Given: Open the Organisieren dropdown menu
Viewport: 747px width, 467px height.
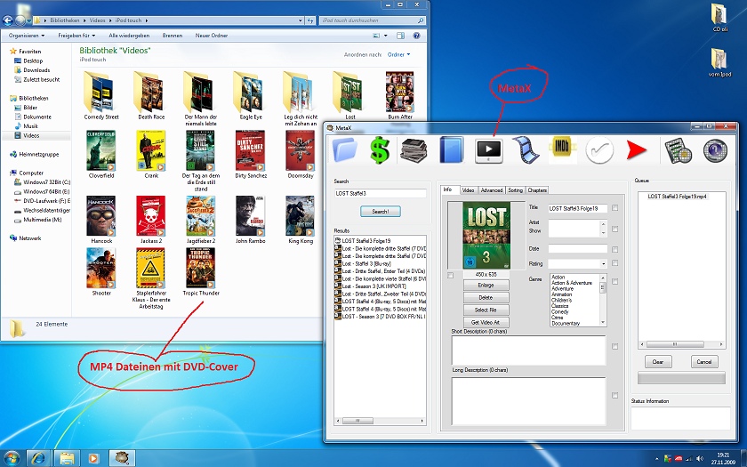Looking at the screenshot, I should 27,36.
